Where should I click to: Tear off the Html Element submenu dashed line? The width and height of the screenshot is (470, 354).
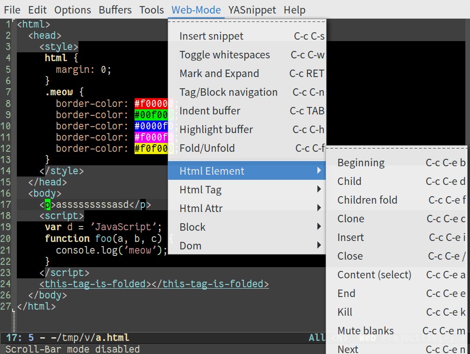(x=397, y=148)
